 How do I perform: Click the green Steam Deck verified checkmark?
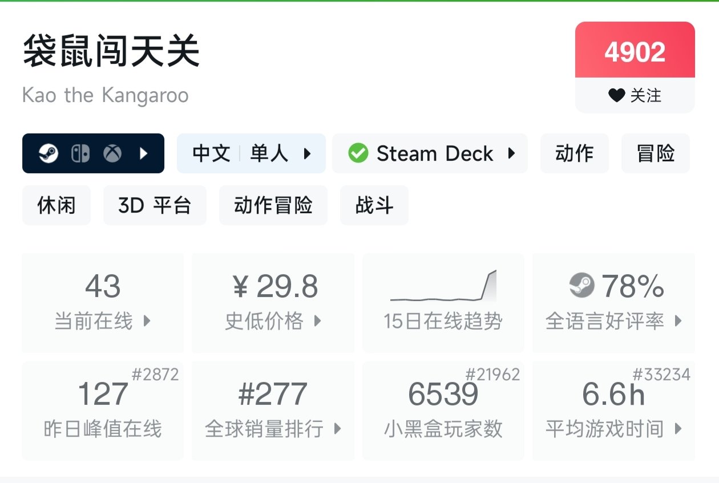(x=358, y=153)
